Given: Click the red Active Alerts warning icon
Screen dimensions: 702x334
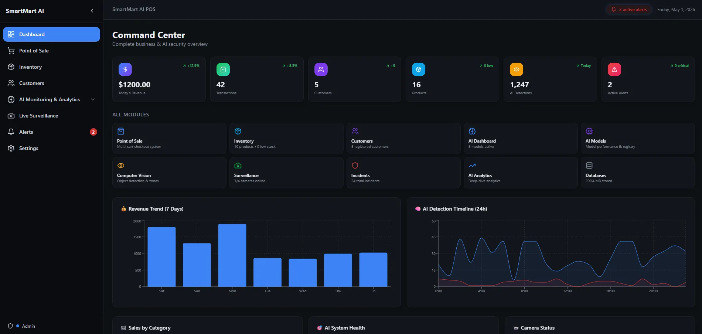Looking at the screenshot, I should (614, 69).
